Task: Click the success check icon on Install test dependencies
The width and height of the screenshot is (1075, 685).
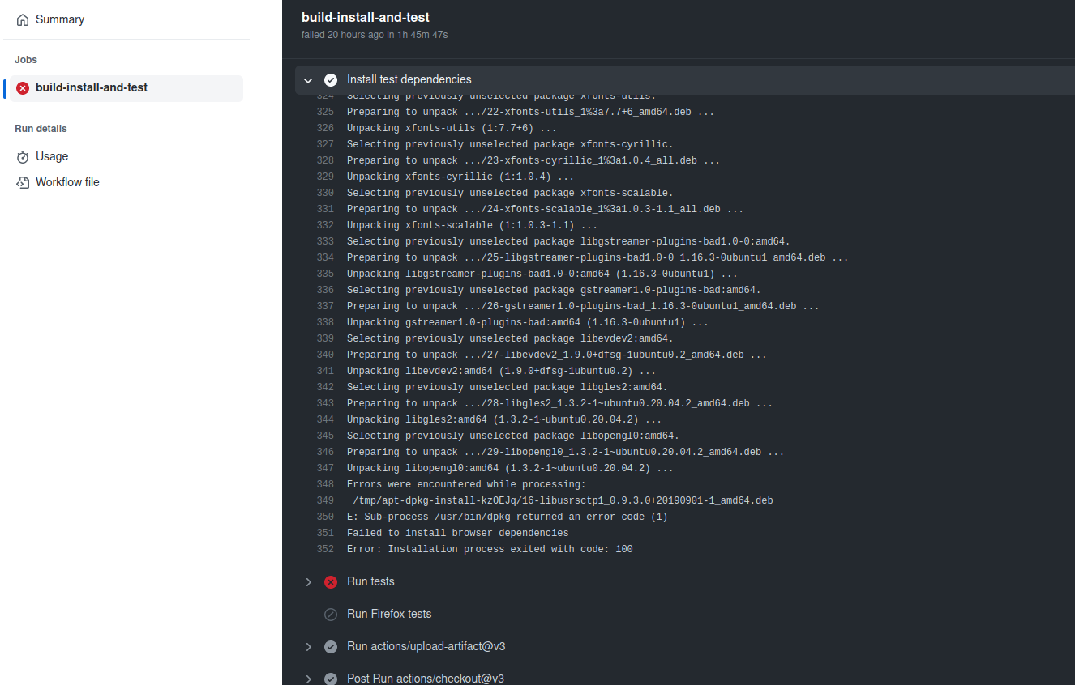Action: pyautogui.click(x=331, y=80)
